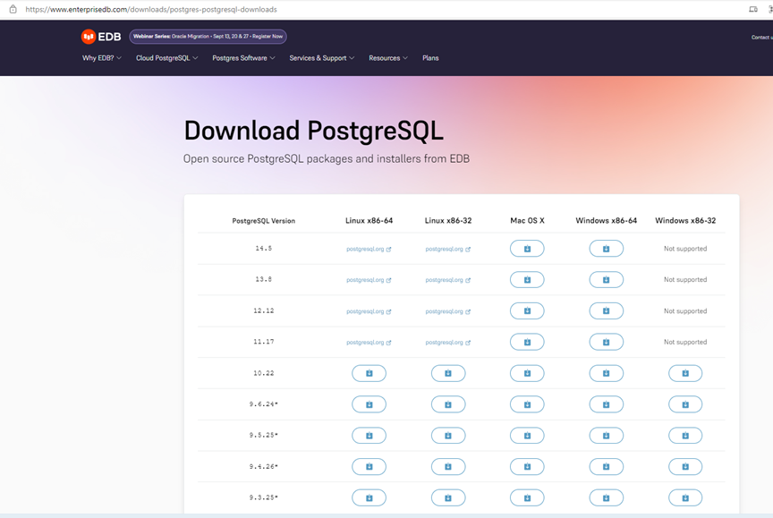773x518 pixels.
Task: Click the browser address bar lock icon
Action: click(13, 9)
